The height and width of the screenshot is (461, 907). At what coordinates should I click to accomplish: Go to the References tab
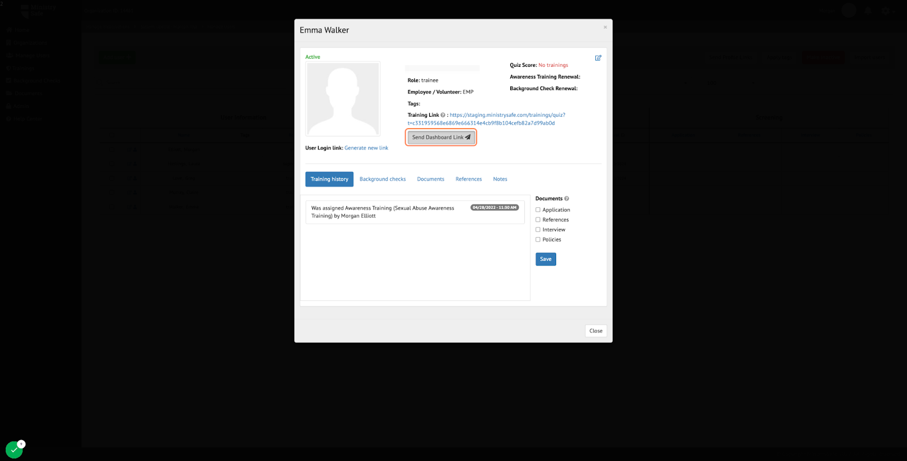(469, 179)
